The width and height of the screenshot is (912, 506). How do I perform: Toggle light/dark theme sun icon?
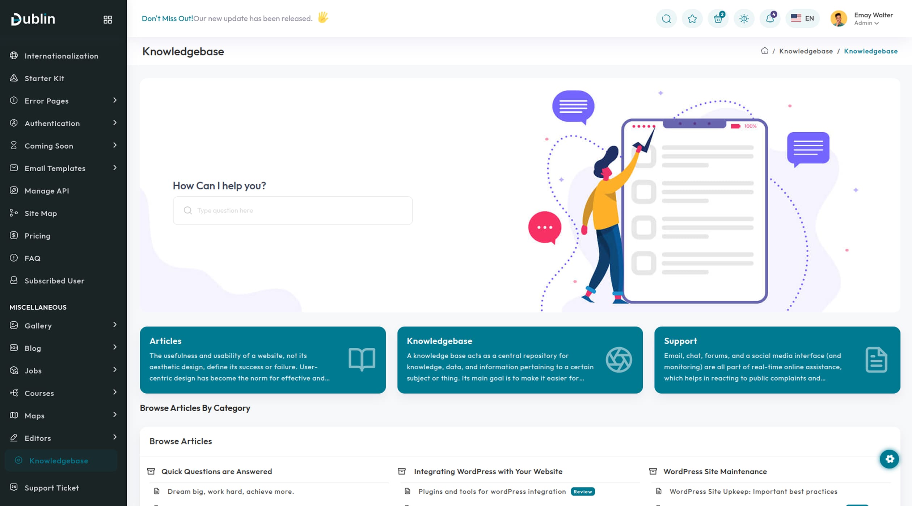(744, 19)
